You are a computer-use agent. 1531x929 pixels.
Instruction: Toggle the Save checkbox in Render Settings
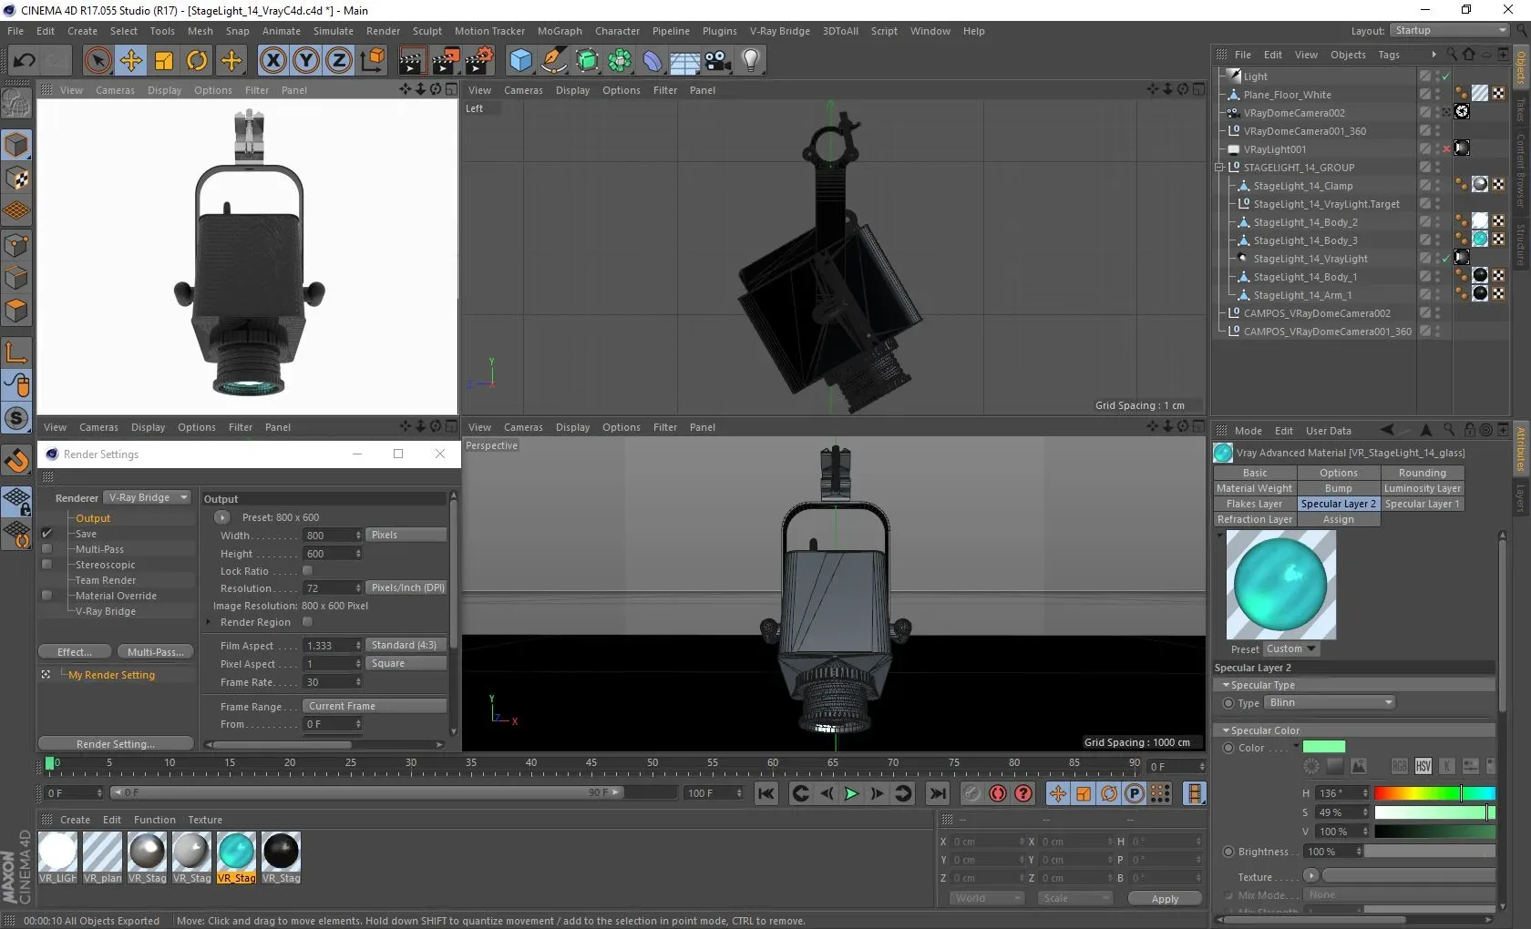point(46,534)
